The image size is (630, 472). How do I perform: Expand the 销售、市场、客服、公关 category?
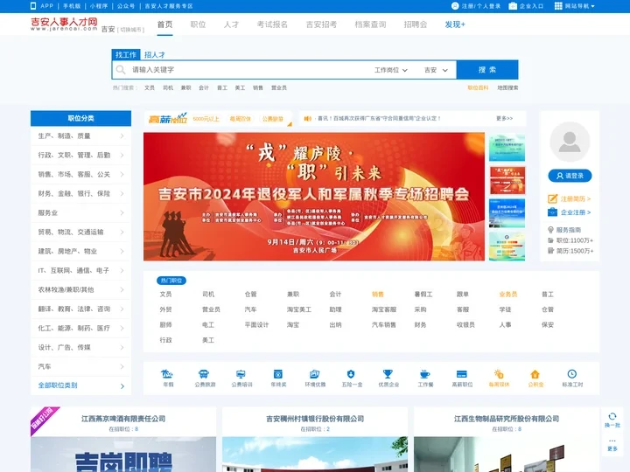tap(80, 175)
